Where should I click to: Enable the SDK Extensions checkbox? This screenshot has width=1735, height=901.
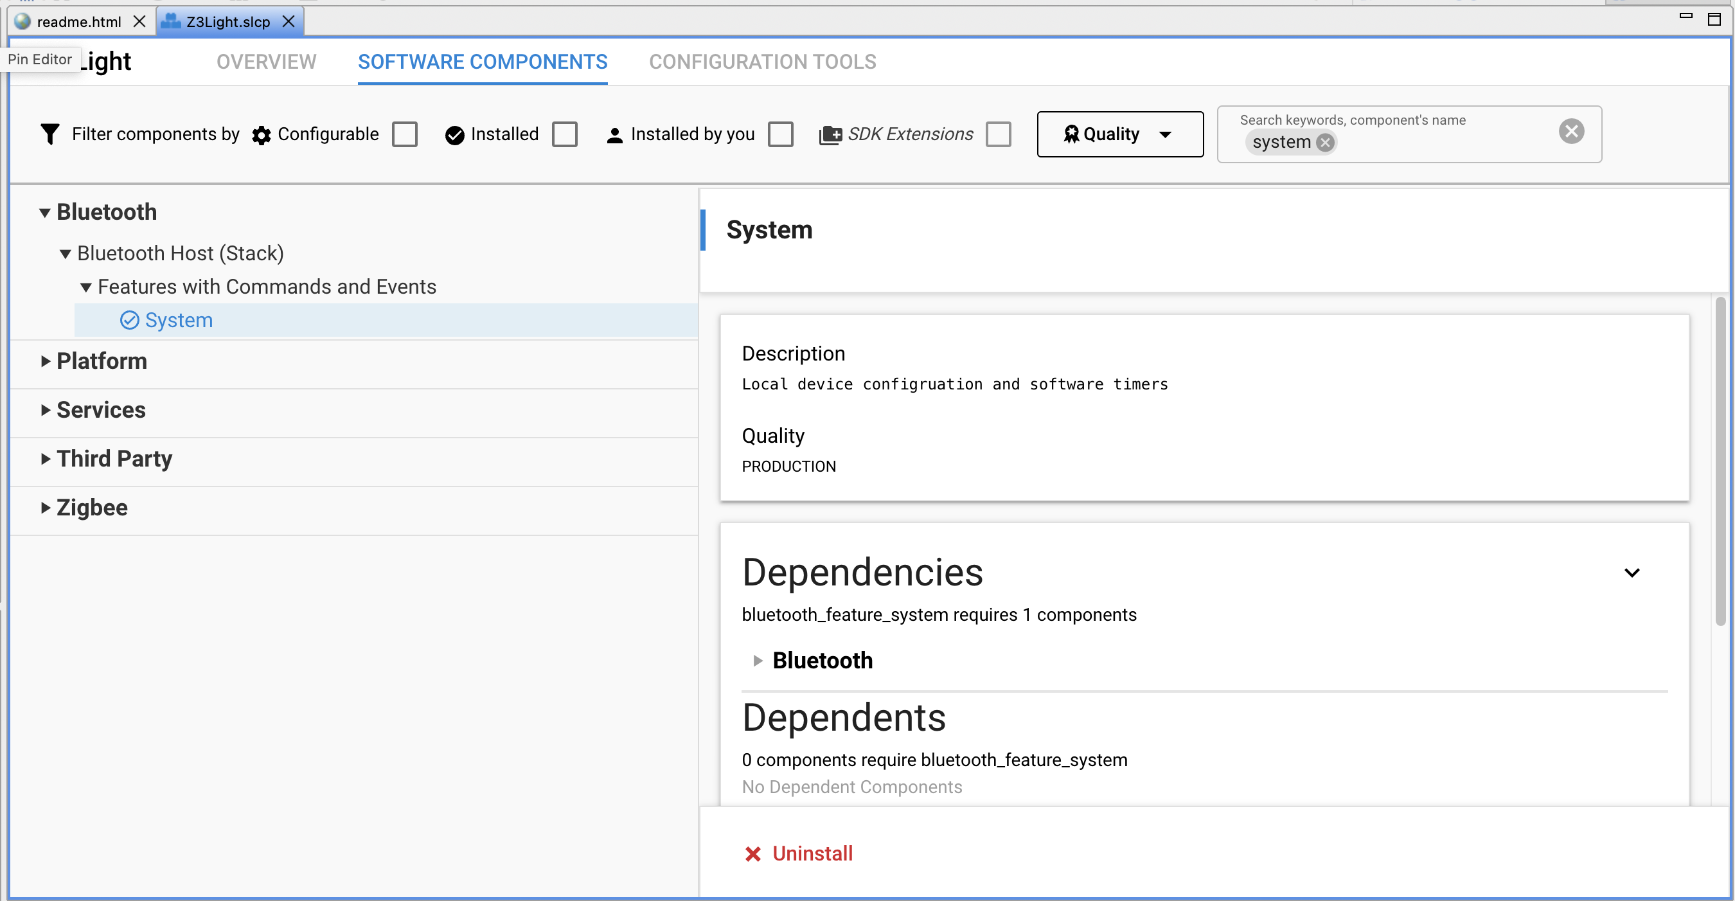[x=998, y=134]
